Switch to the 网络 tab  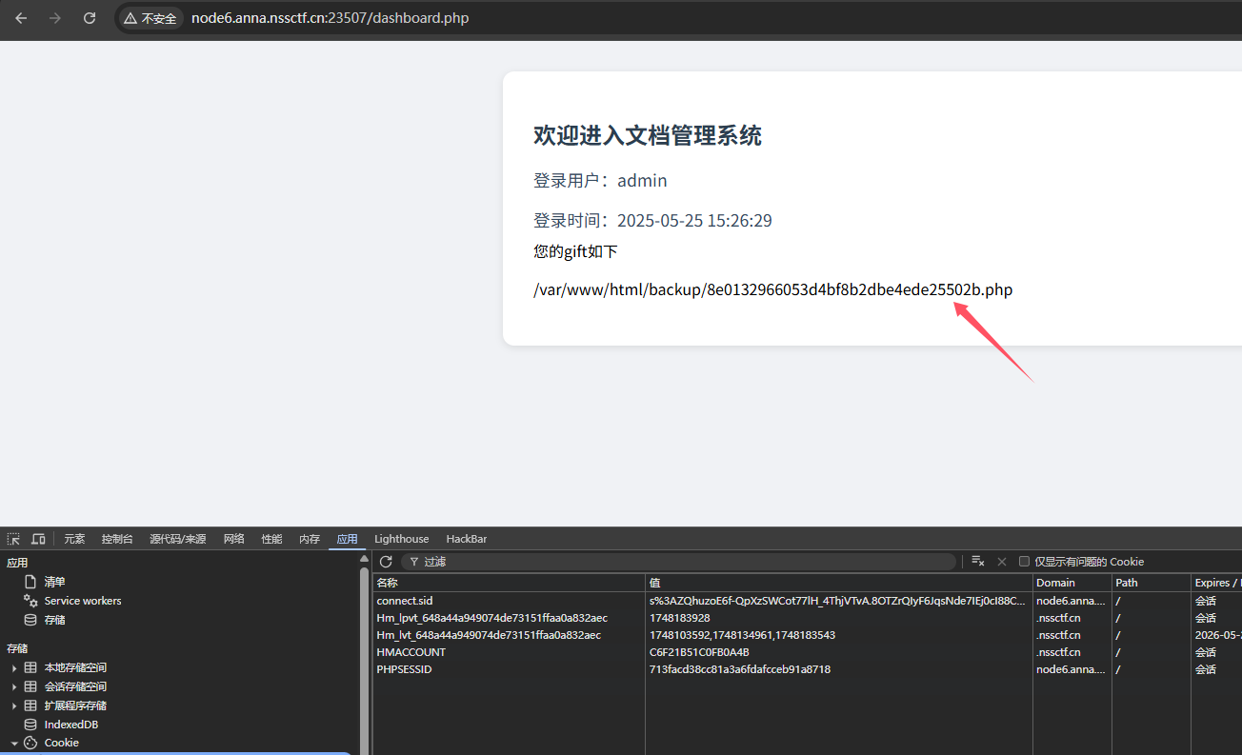[x=233, y=539]
